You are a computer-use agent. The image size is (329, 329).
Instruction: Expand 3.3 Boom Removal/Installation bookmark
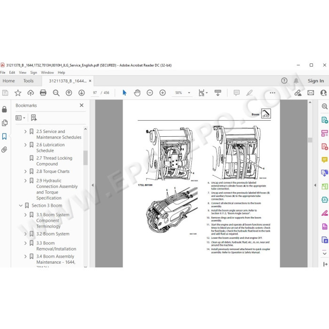tap(25, 243)
